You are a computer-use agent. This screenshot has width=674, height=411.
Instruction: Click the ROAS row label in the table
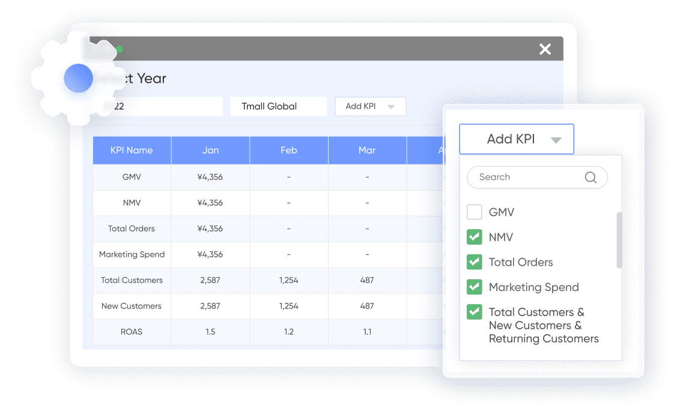pos(132,332)
